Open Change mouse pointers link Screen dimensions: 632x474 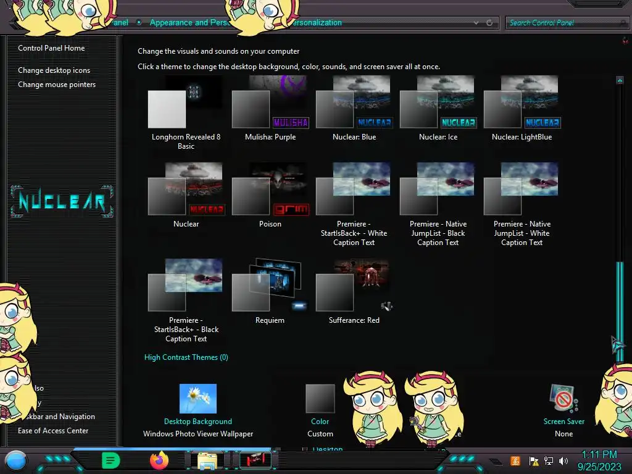[x=57, y=84]
